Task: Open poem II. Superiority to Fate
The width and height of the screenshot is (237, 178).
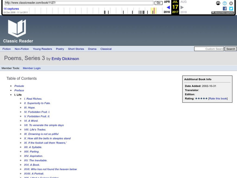Action: [x=37, y=103]
